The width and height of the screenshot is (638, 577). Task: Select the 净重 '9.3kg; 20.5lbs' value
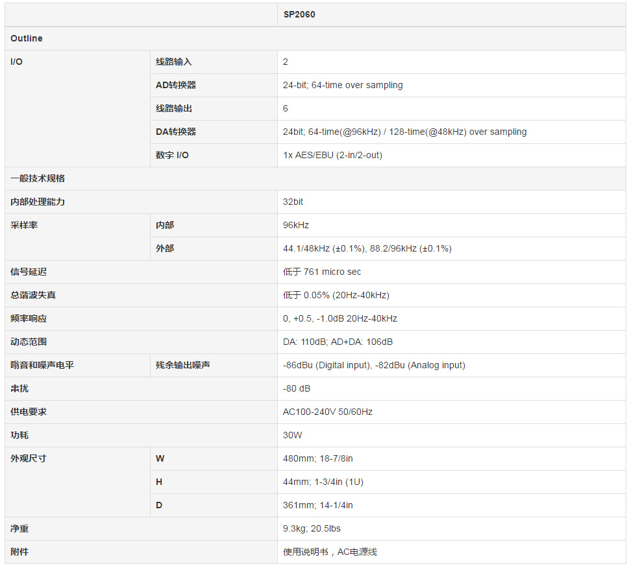[x=312, y=528]
